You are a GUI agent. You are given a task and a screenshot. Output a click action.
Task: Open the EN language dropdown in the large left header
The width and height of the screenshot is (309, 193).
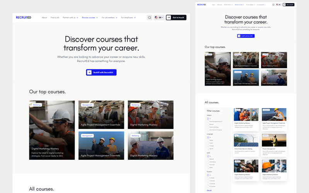[x=159, y=17]
